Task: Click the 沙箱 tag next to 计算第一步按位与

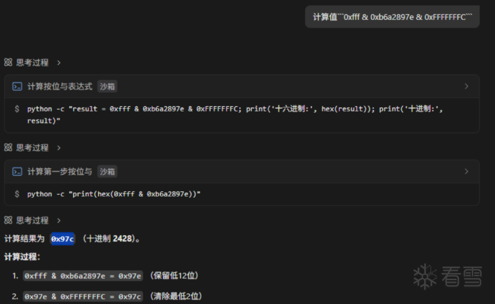Action: pyautogui.click(x=108, y=171)
